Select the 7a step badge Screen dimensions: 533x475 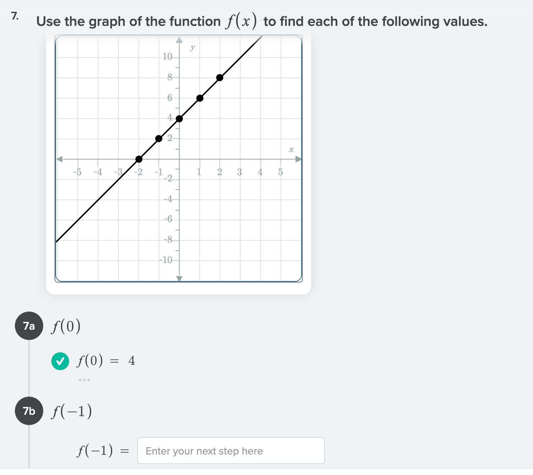[29, 325]
